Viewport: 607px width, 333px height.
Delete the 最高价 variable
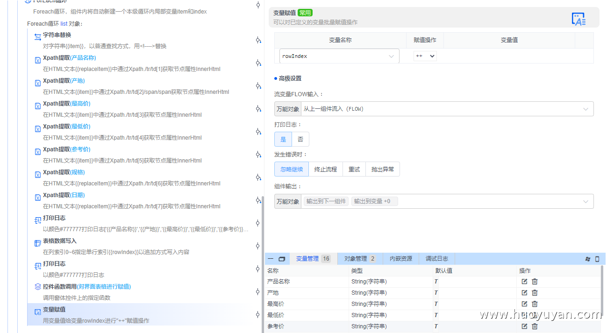[535, 304]
